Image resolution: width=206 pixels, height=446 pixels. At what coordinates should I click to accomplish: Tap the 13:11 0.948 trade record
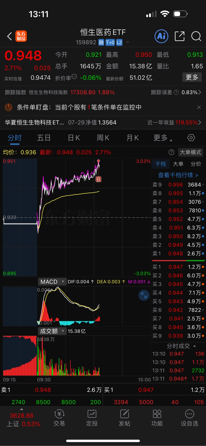tap(178, 379)
